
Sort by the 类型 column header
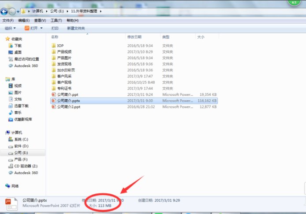pyautogui.click(x=166, y=37)
